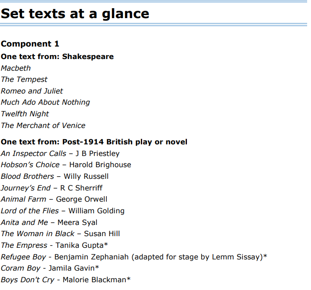
Task: Click the 'Set texts at a glance' heading
Action: 75,14
